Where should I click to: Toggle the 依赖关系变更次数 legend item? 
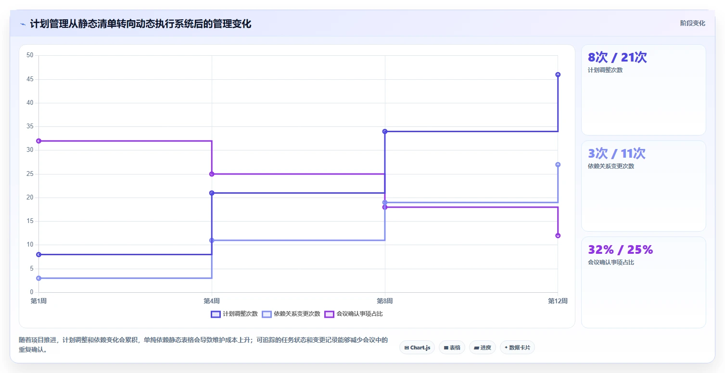(x=291, y=314)
